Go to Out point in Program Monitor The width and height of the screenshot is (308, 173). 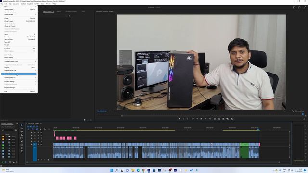click(x=210, y=119)
